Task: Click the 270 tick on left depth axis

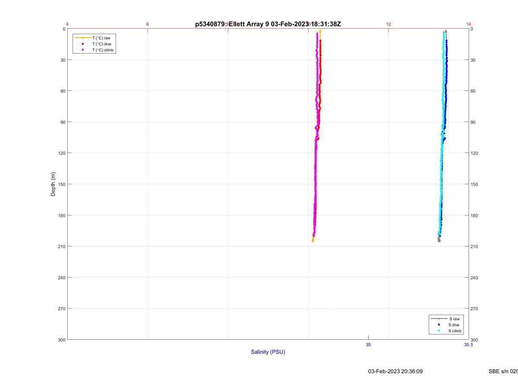Action: pos(62,309)
